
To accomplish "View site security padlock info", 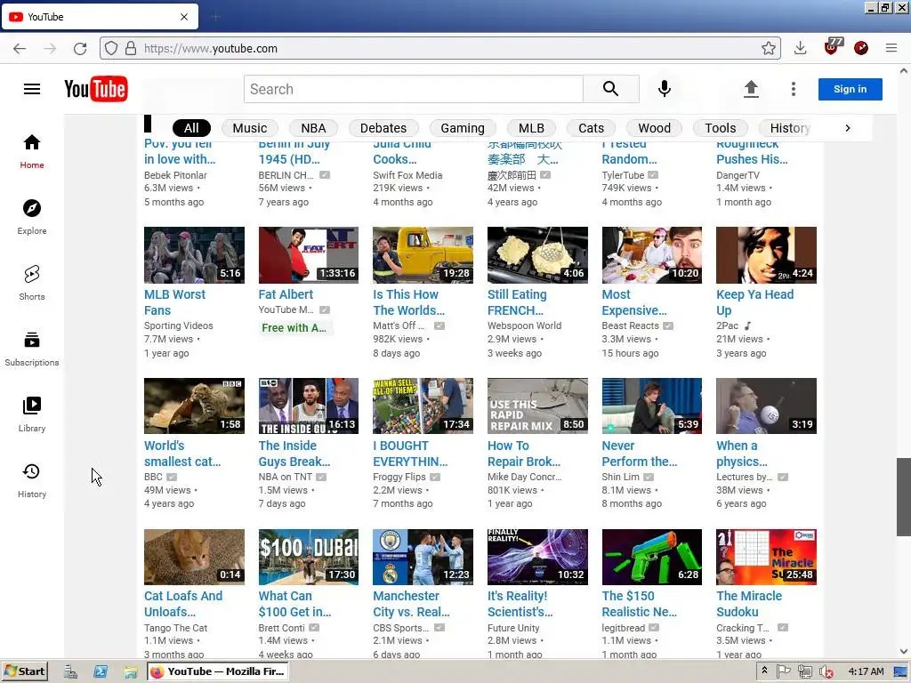I will tap(131, 49).
